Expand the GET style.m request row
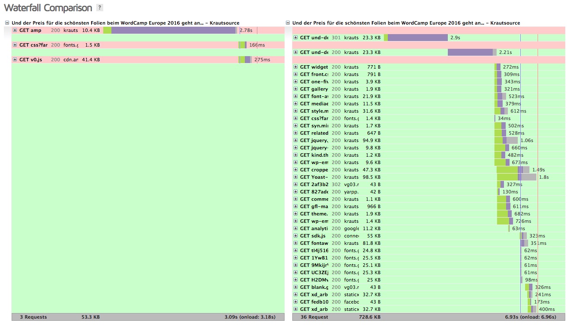This screenshot has width=567, height=326. (x=296, y=111)
